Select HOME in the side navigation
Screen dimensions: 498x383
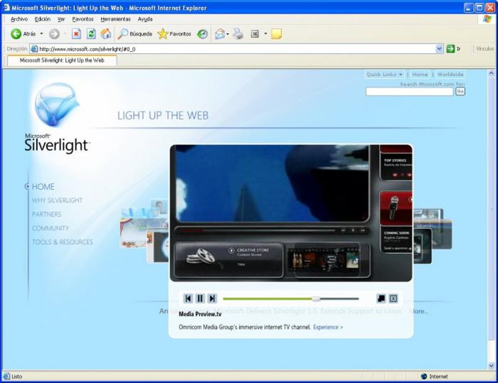(43, 186)
